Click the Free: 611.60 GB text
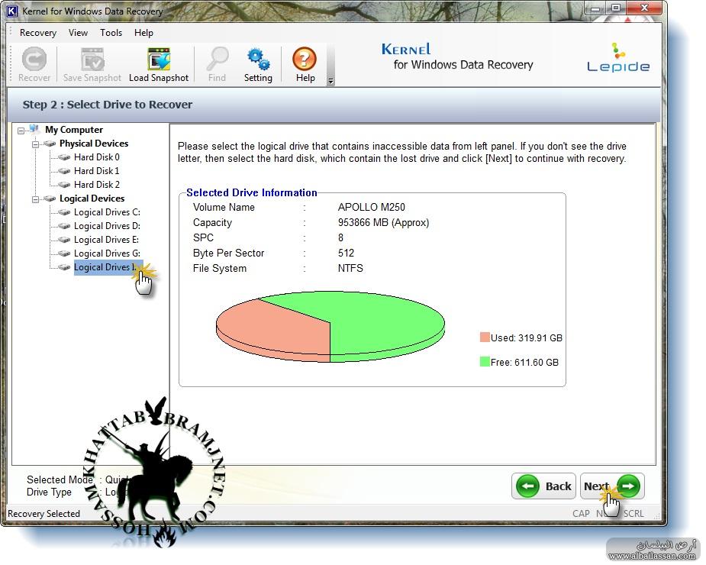Viewport: 706px width, 565px height. (x=524, y=362)
